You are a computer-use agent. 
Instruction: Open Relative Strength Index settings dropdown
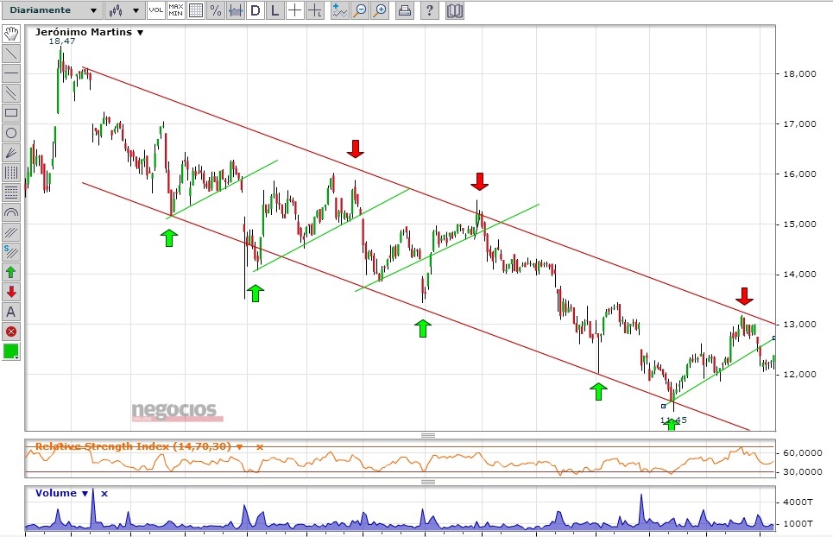[x=240, y=446]
